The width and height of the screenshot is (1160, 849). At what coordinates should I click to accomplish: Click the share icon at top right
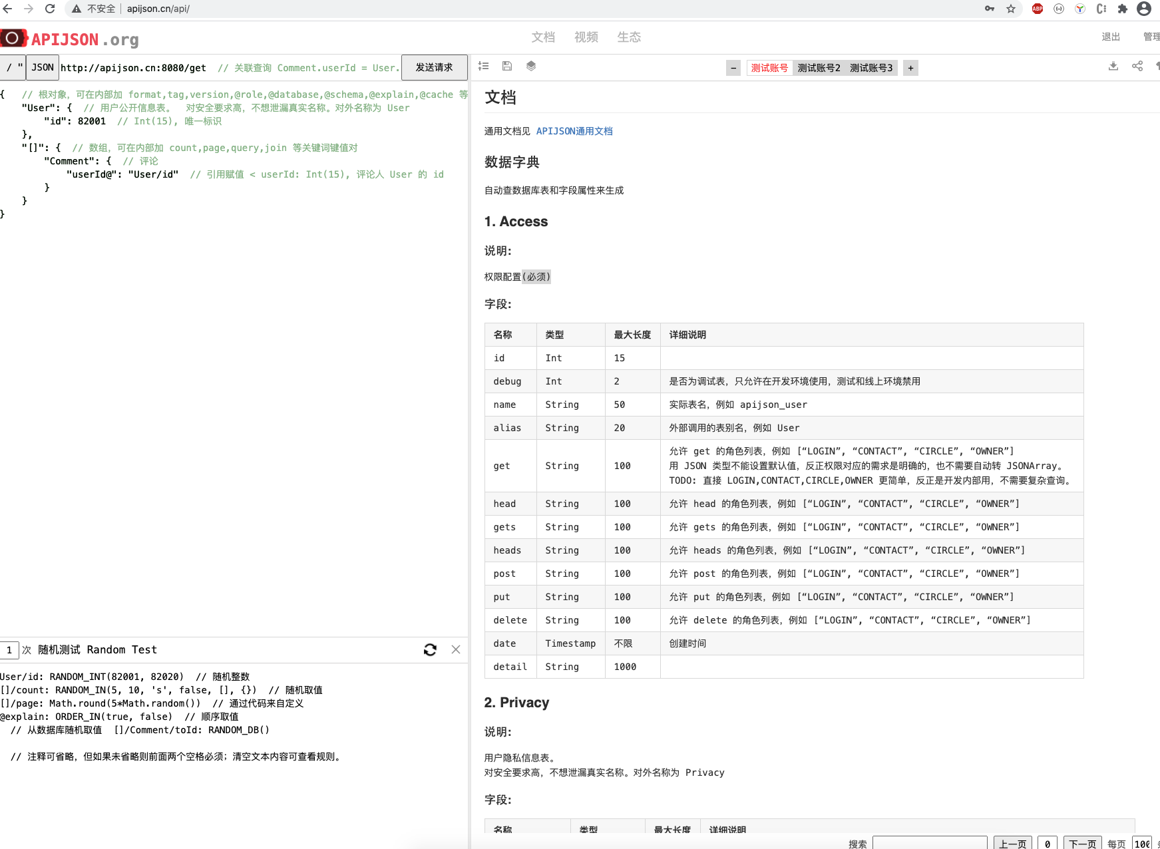[x=1137, y=66]
